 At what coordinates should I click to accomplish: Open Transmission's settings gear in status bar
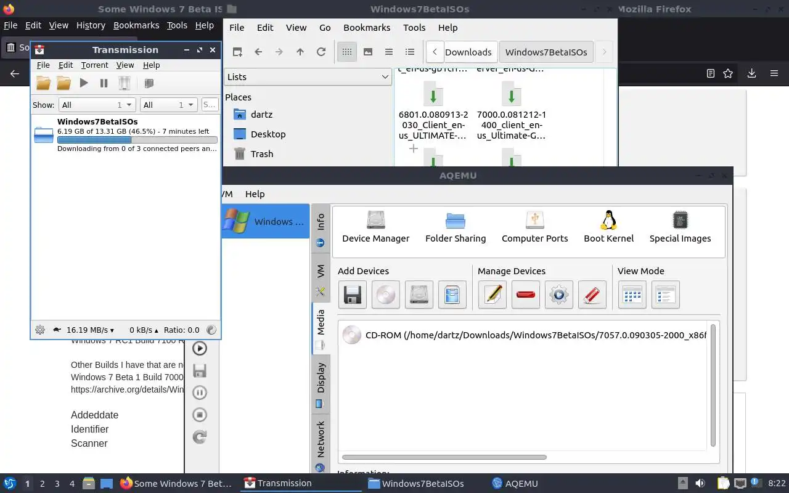(40, 330)
